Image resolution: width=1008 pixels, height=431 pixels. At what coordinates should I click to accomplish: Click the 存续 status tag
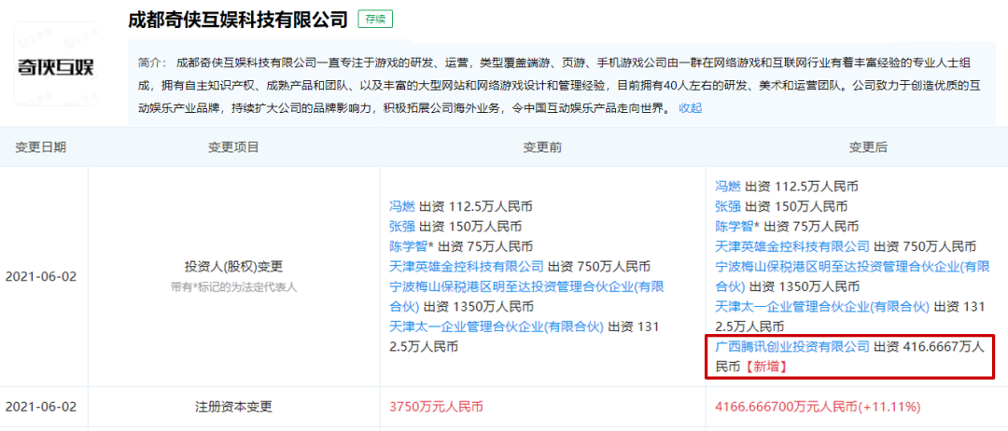point(375,20)
